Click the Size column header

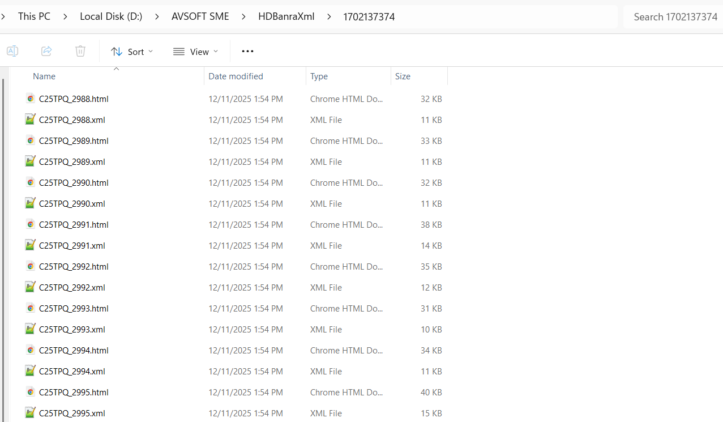[x=403, y=76]
